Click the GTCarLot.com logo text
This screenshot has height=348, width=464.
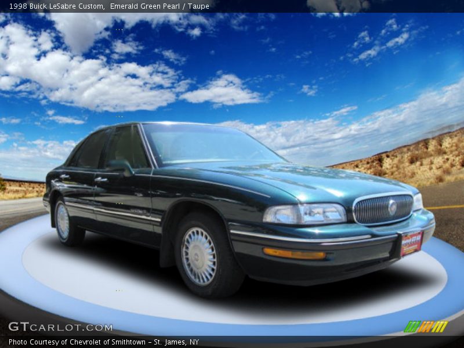click(60, 327)
